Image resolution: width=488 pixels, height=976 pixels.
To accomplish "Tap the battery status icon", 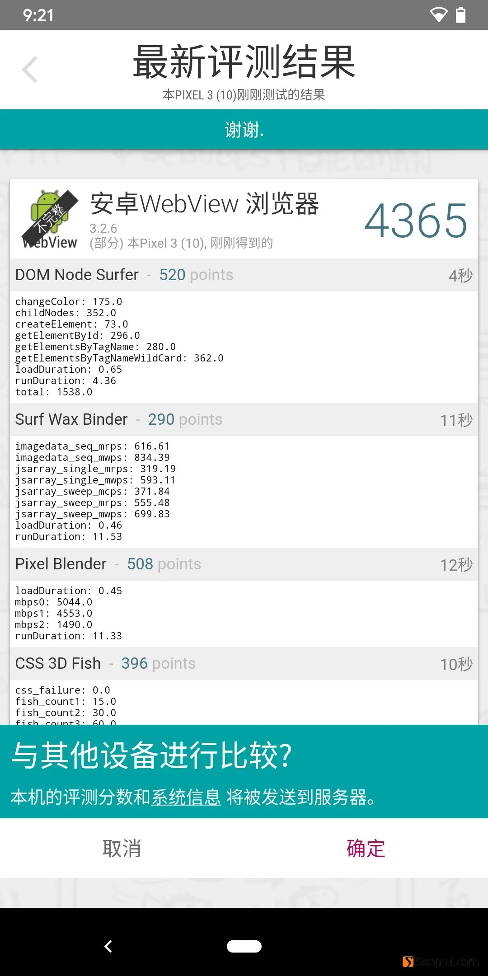I will (x=460, y=15).
